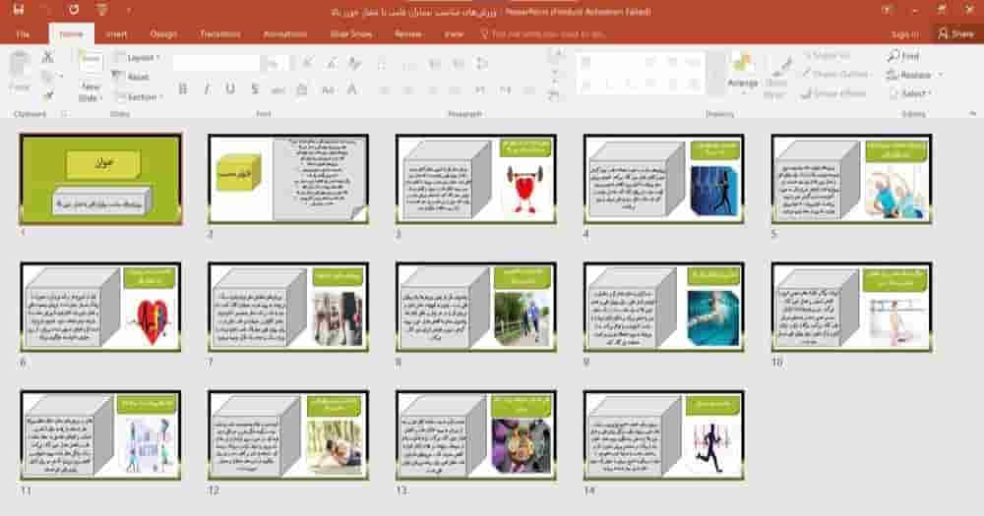Toggle Strikethrough formatting

coord(278,90)
